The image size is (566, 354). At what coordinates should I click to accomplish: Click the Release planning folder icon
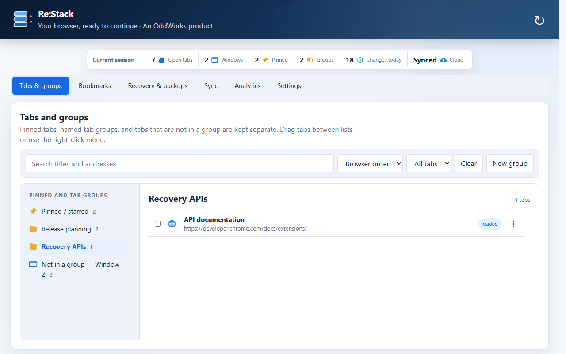33,229
